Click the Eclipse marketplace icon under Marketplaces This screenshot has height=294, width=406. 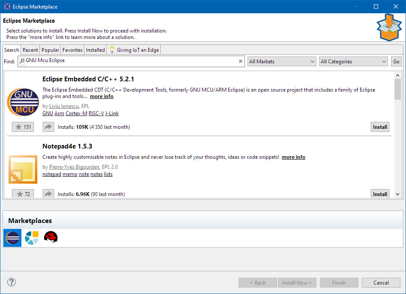[12, 238]
